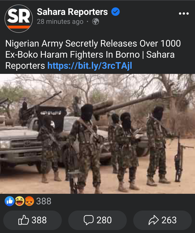Screen dimensions: 195x233
Task: Open the bit.ly/3rcTAjl link
Action: 90,66
